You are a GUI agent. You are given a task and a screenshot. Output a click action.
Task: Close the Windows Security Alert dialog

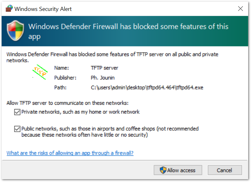click(240, 9)
